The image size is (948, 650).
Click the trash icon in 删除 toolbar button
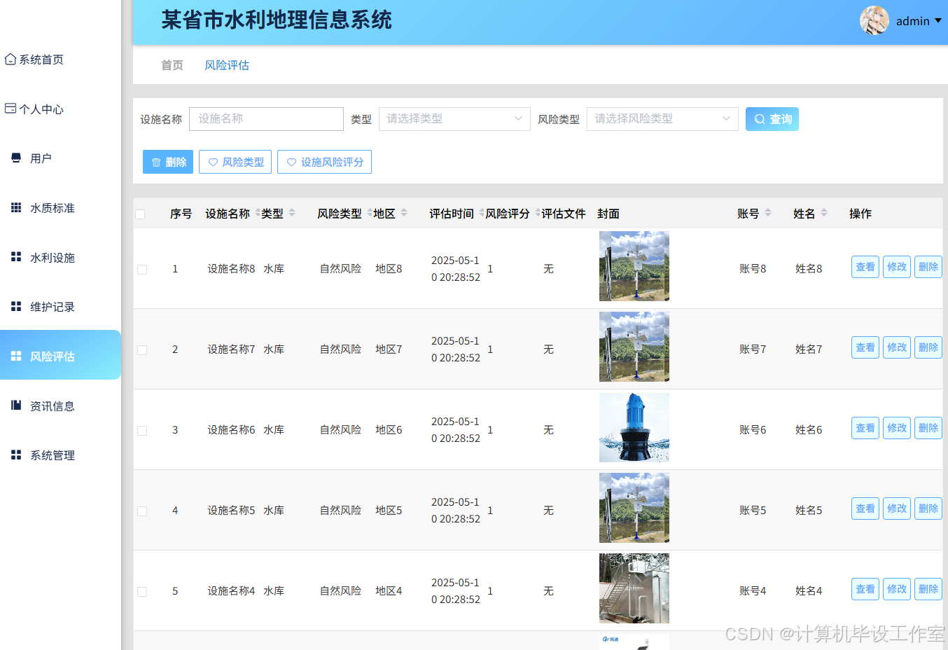click(x=156, y=162)
